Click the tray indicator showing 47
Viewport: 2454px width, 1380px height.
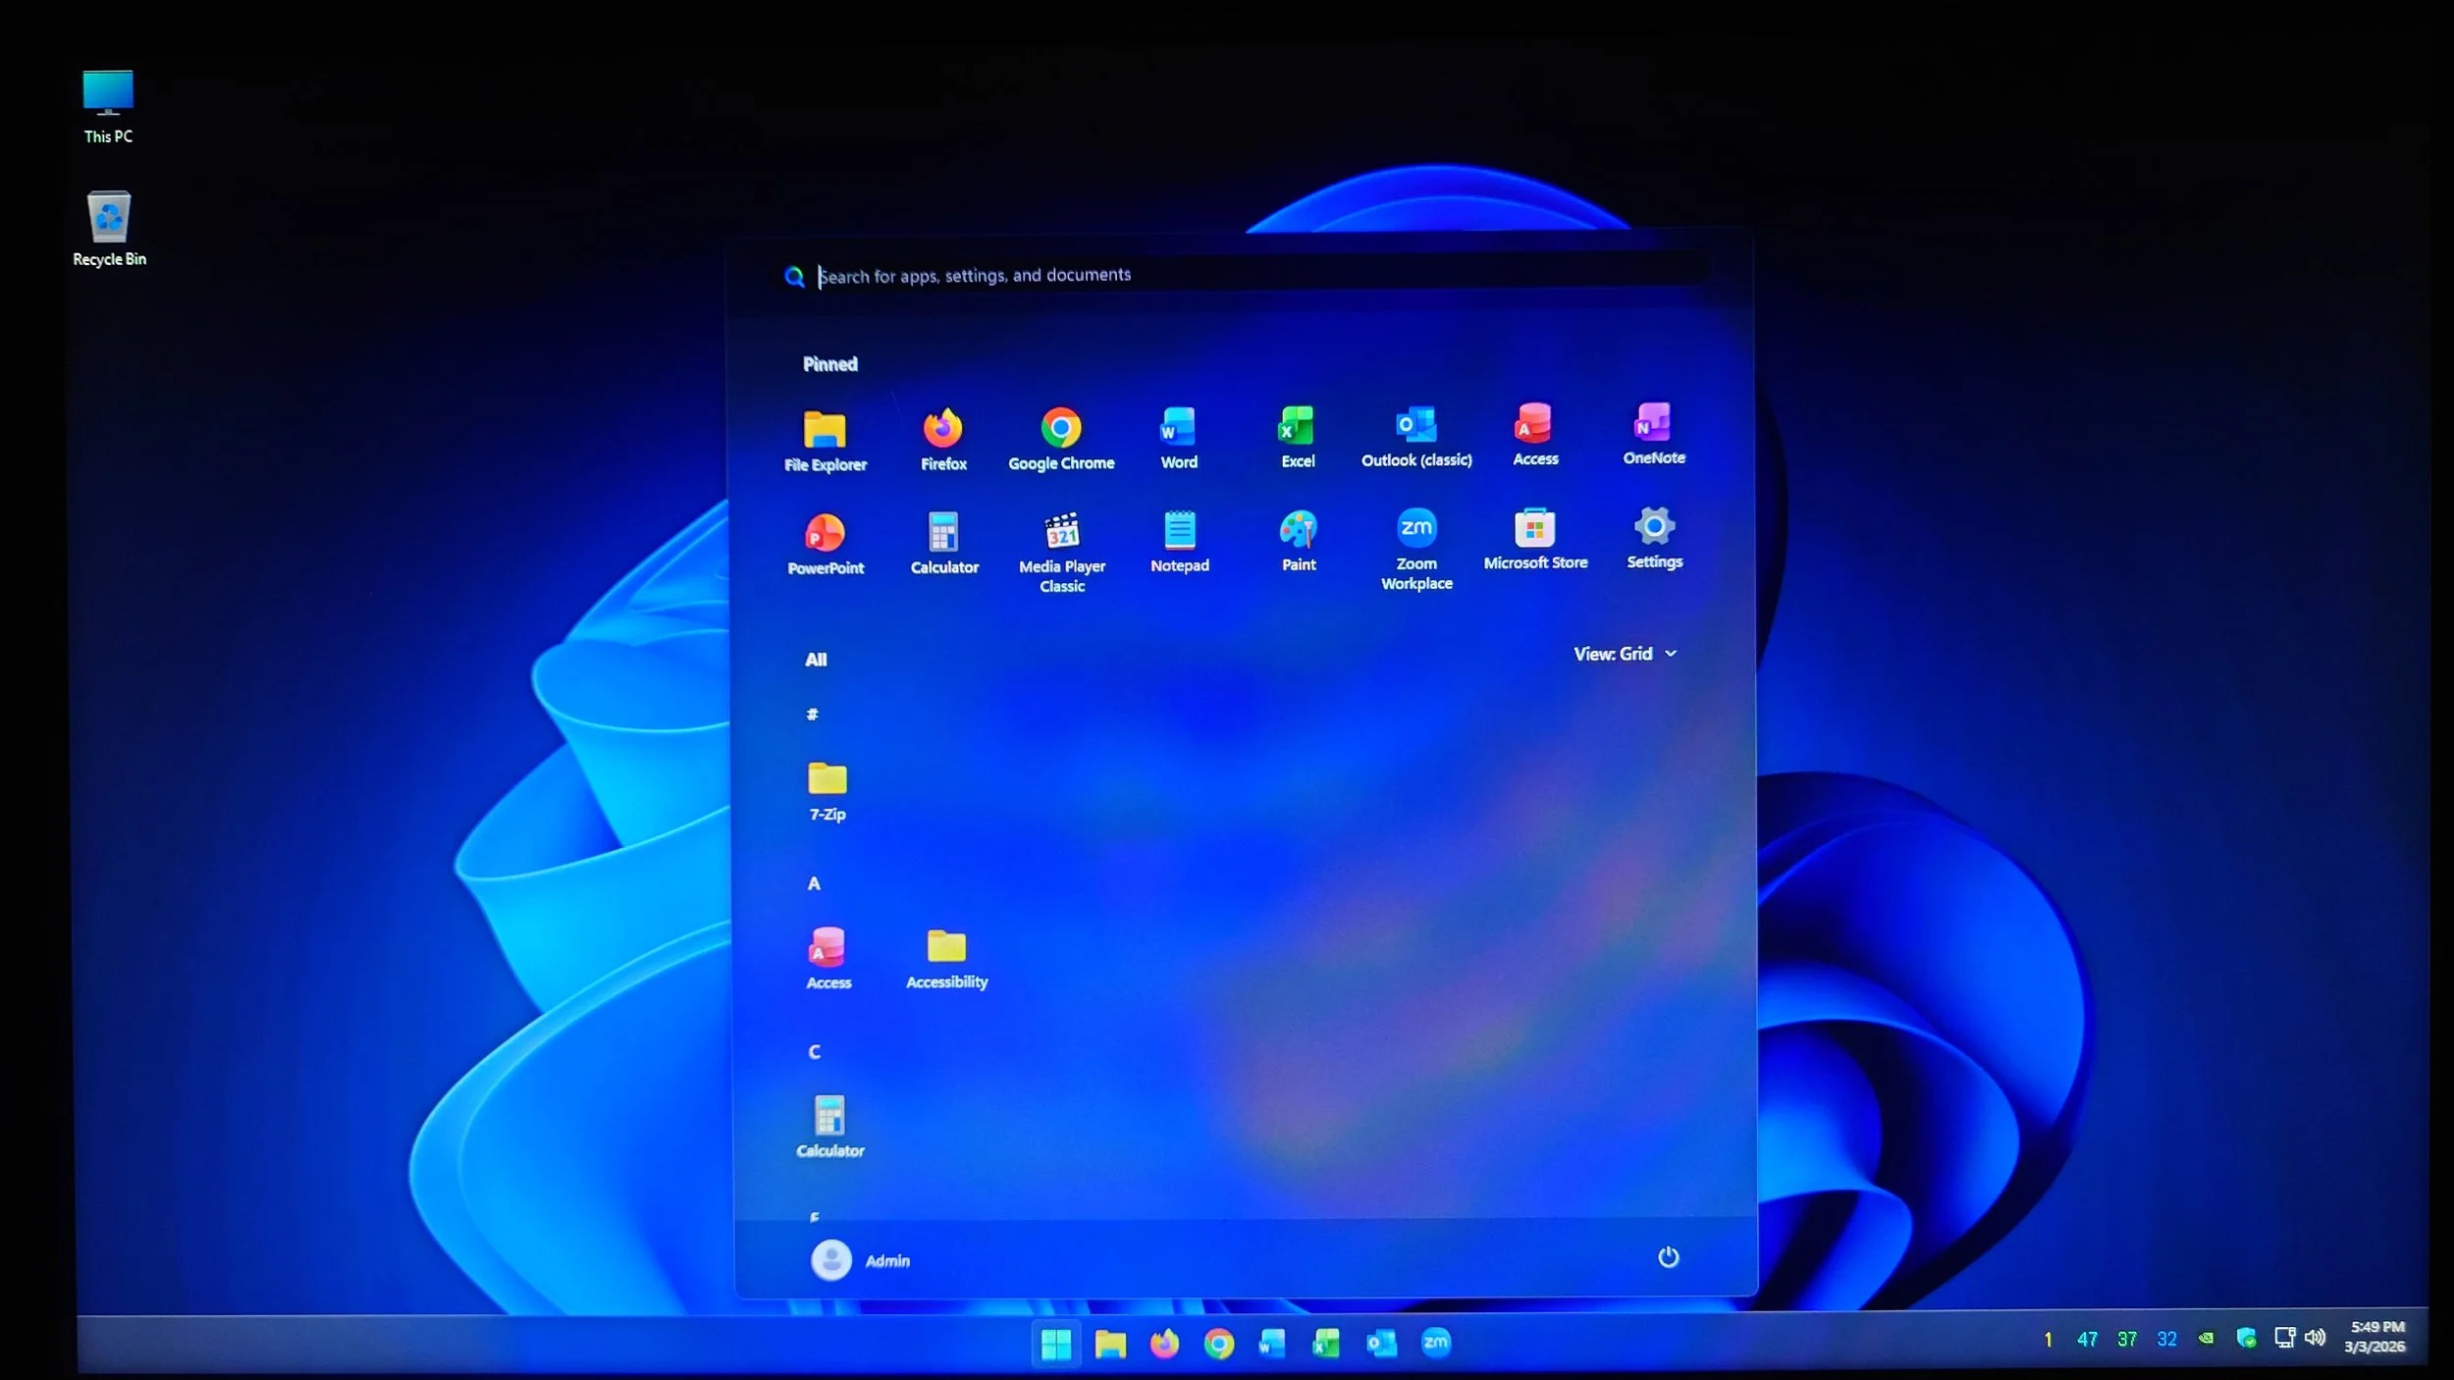(x=2087, y=1340)
